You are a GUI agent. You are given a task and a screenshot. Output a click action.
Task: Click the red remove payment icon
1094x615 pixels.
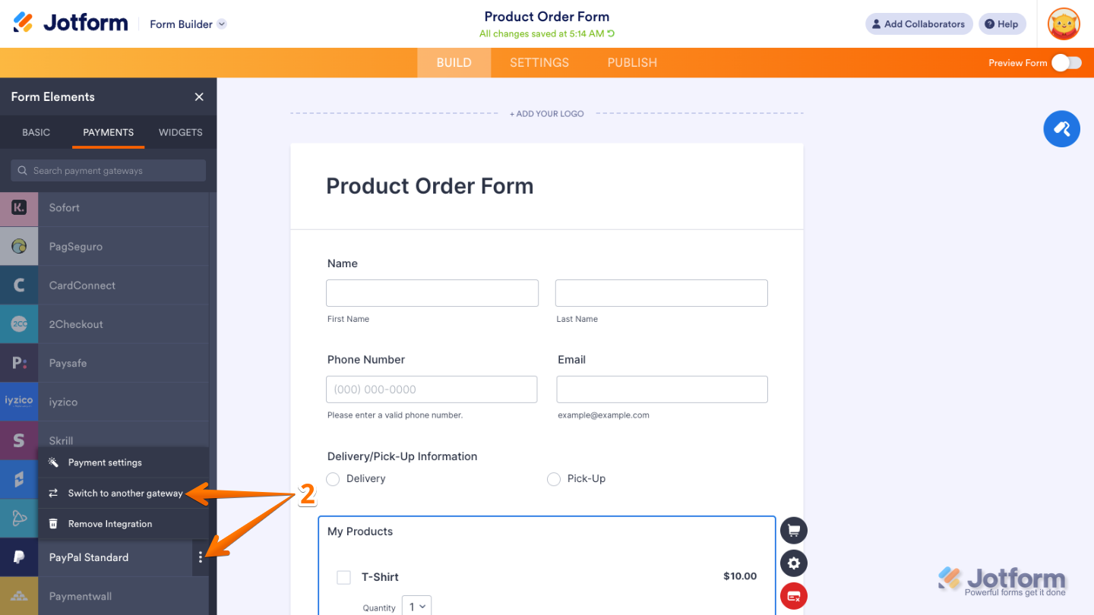click(x=794, y=597)
